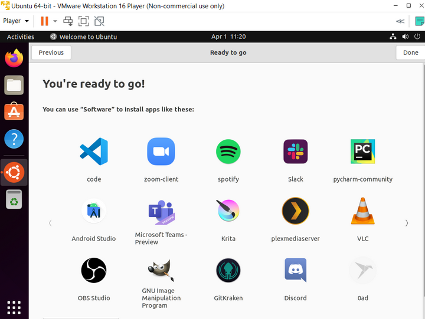Select the plexmediaserver app icon
The height and width of the screenshot is (319, 425).
[x=296, y=211]
